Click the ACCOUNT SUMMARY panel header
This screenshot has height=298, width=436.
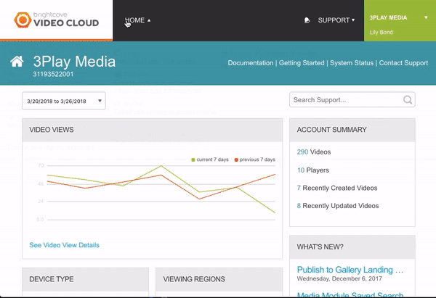[x=352, y=130]
